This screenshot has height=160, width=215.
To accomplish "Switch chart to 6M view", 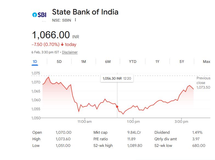I will tap(108, 62).
